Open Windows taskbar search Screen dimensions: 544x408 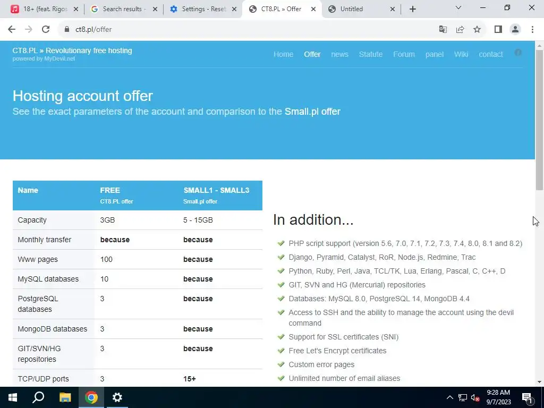38,397
